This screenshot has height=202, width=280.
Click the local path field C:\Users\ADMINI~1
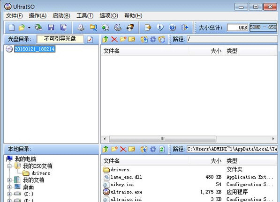[x=232, y=149]
